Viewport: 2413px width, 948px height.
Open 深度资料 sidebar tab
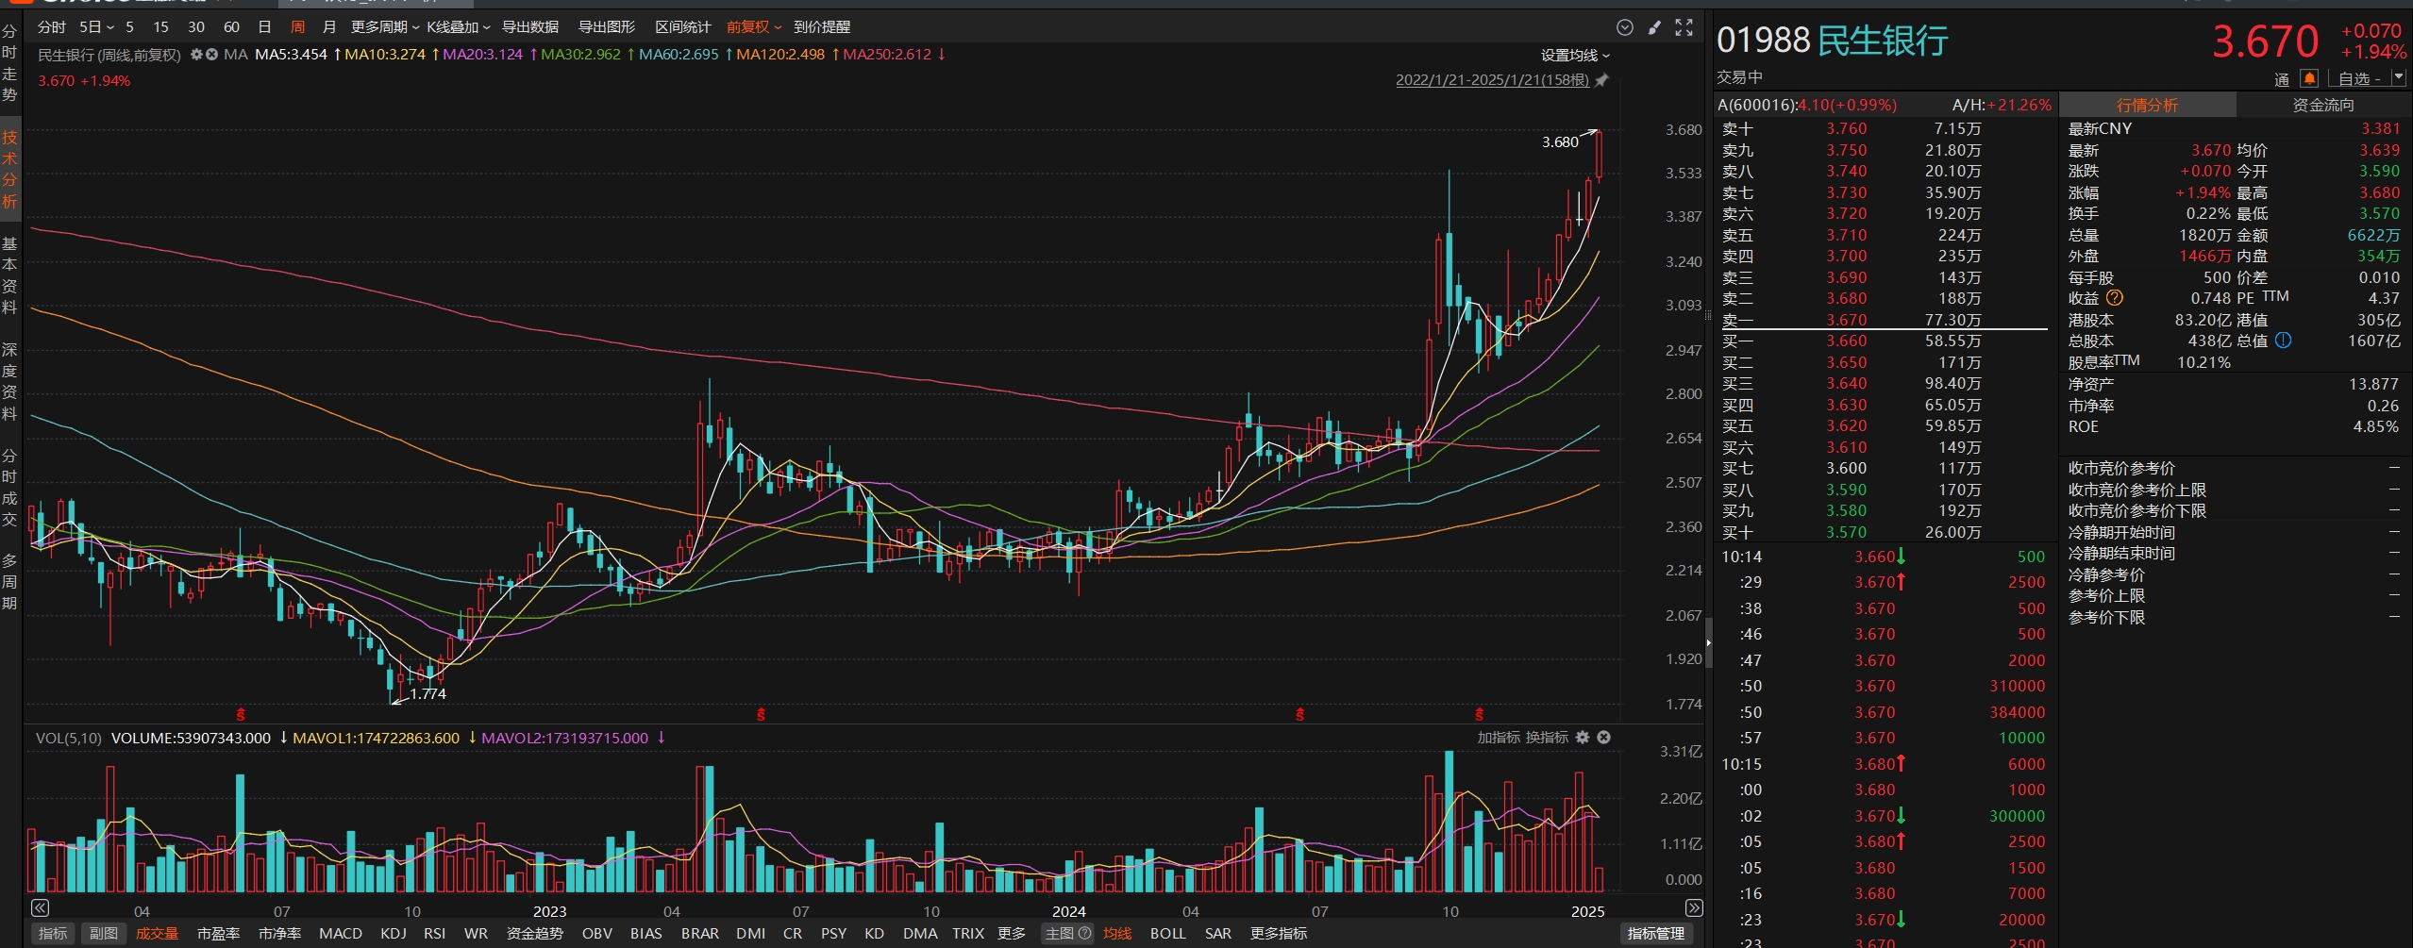9,382
